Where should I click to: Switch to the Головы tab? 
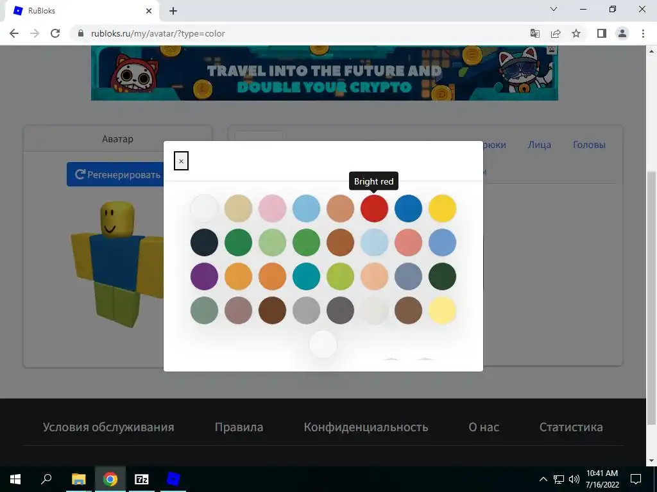[x=589, y=145]
